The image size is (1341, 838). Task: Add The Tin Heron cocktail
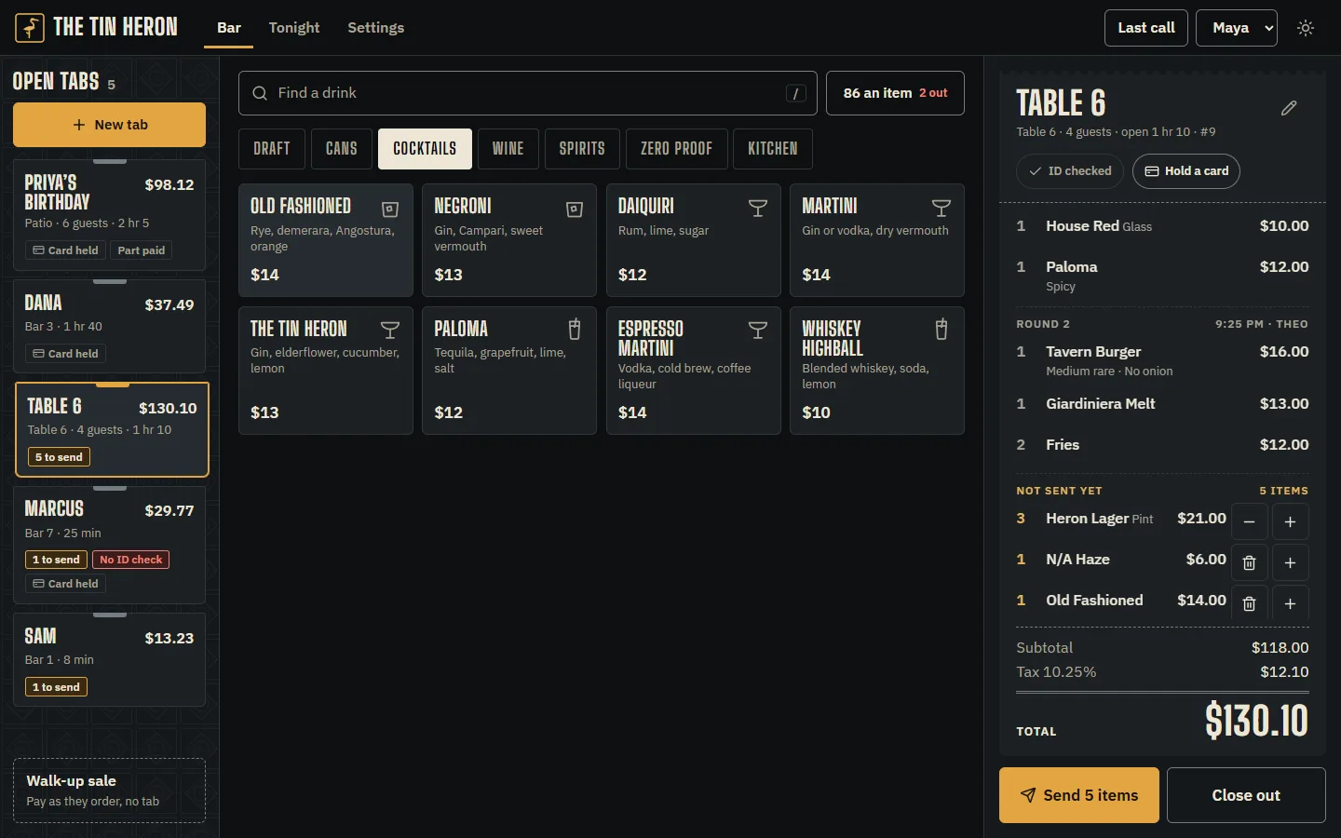326,371
